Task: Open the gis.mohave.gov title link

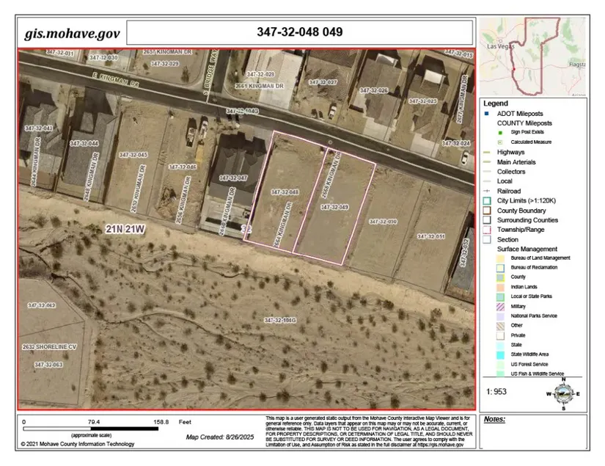Action: [x=71, y=33]
